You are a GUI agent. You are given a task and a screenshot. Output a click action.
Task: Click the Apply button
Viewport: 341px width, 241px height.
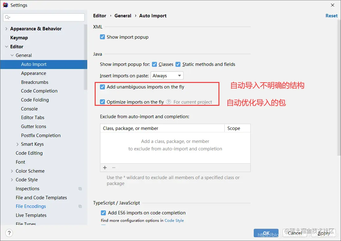point(323,233)
